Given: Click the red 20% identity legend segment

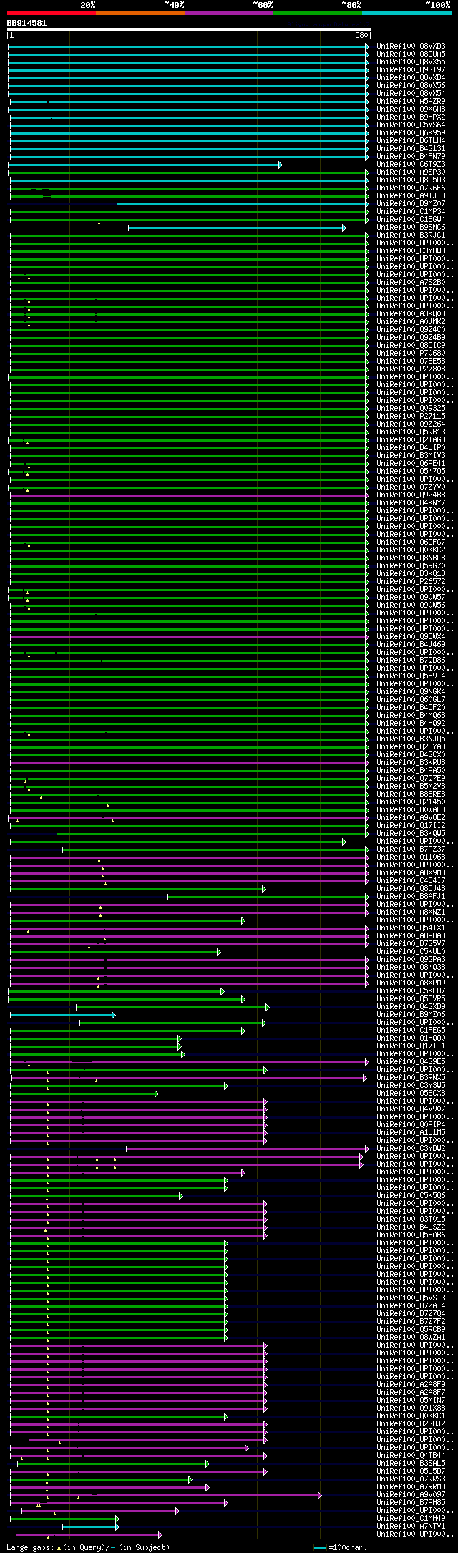Looking at the screenshot, I should pos(52,12).
